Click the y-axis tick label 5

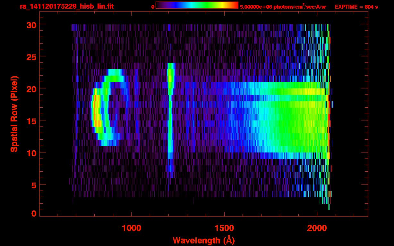click(x=34, y=185)
